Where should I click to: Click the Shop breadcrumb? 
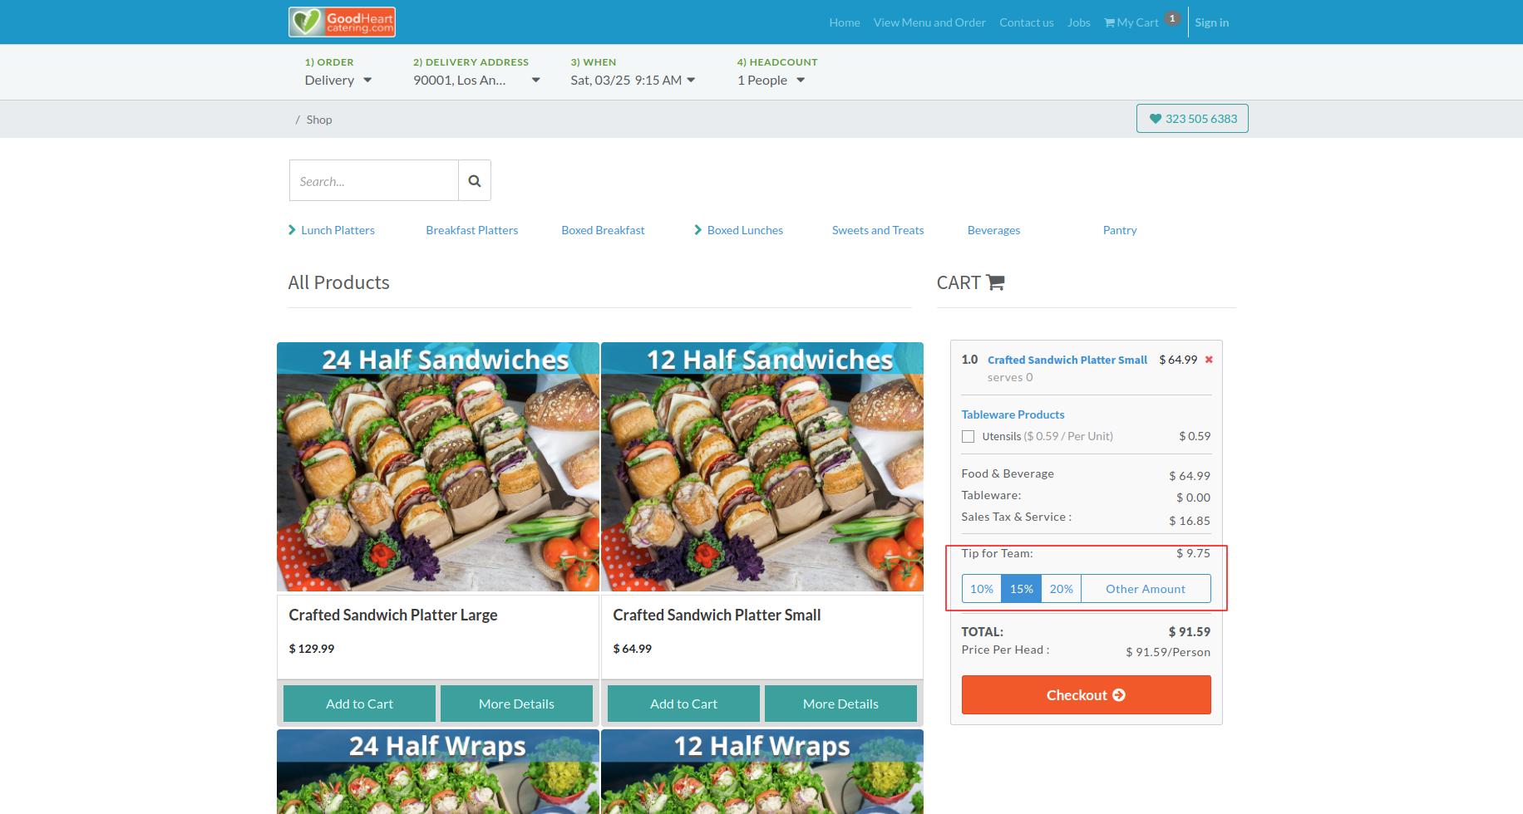tap(319, 120)
